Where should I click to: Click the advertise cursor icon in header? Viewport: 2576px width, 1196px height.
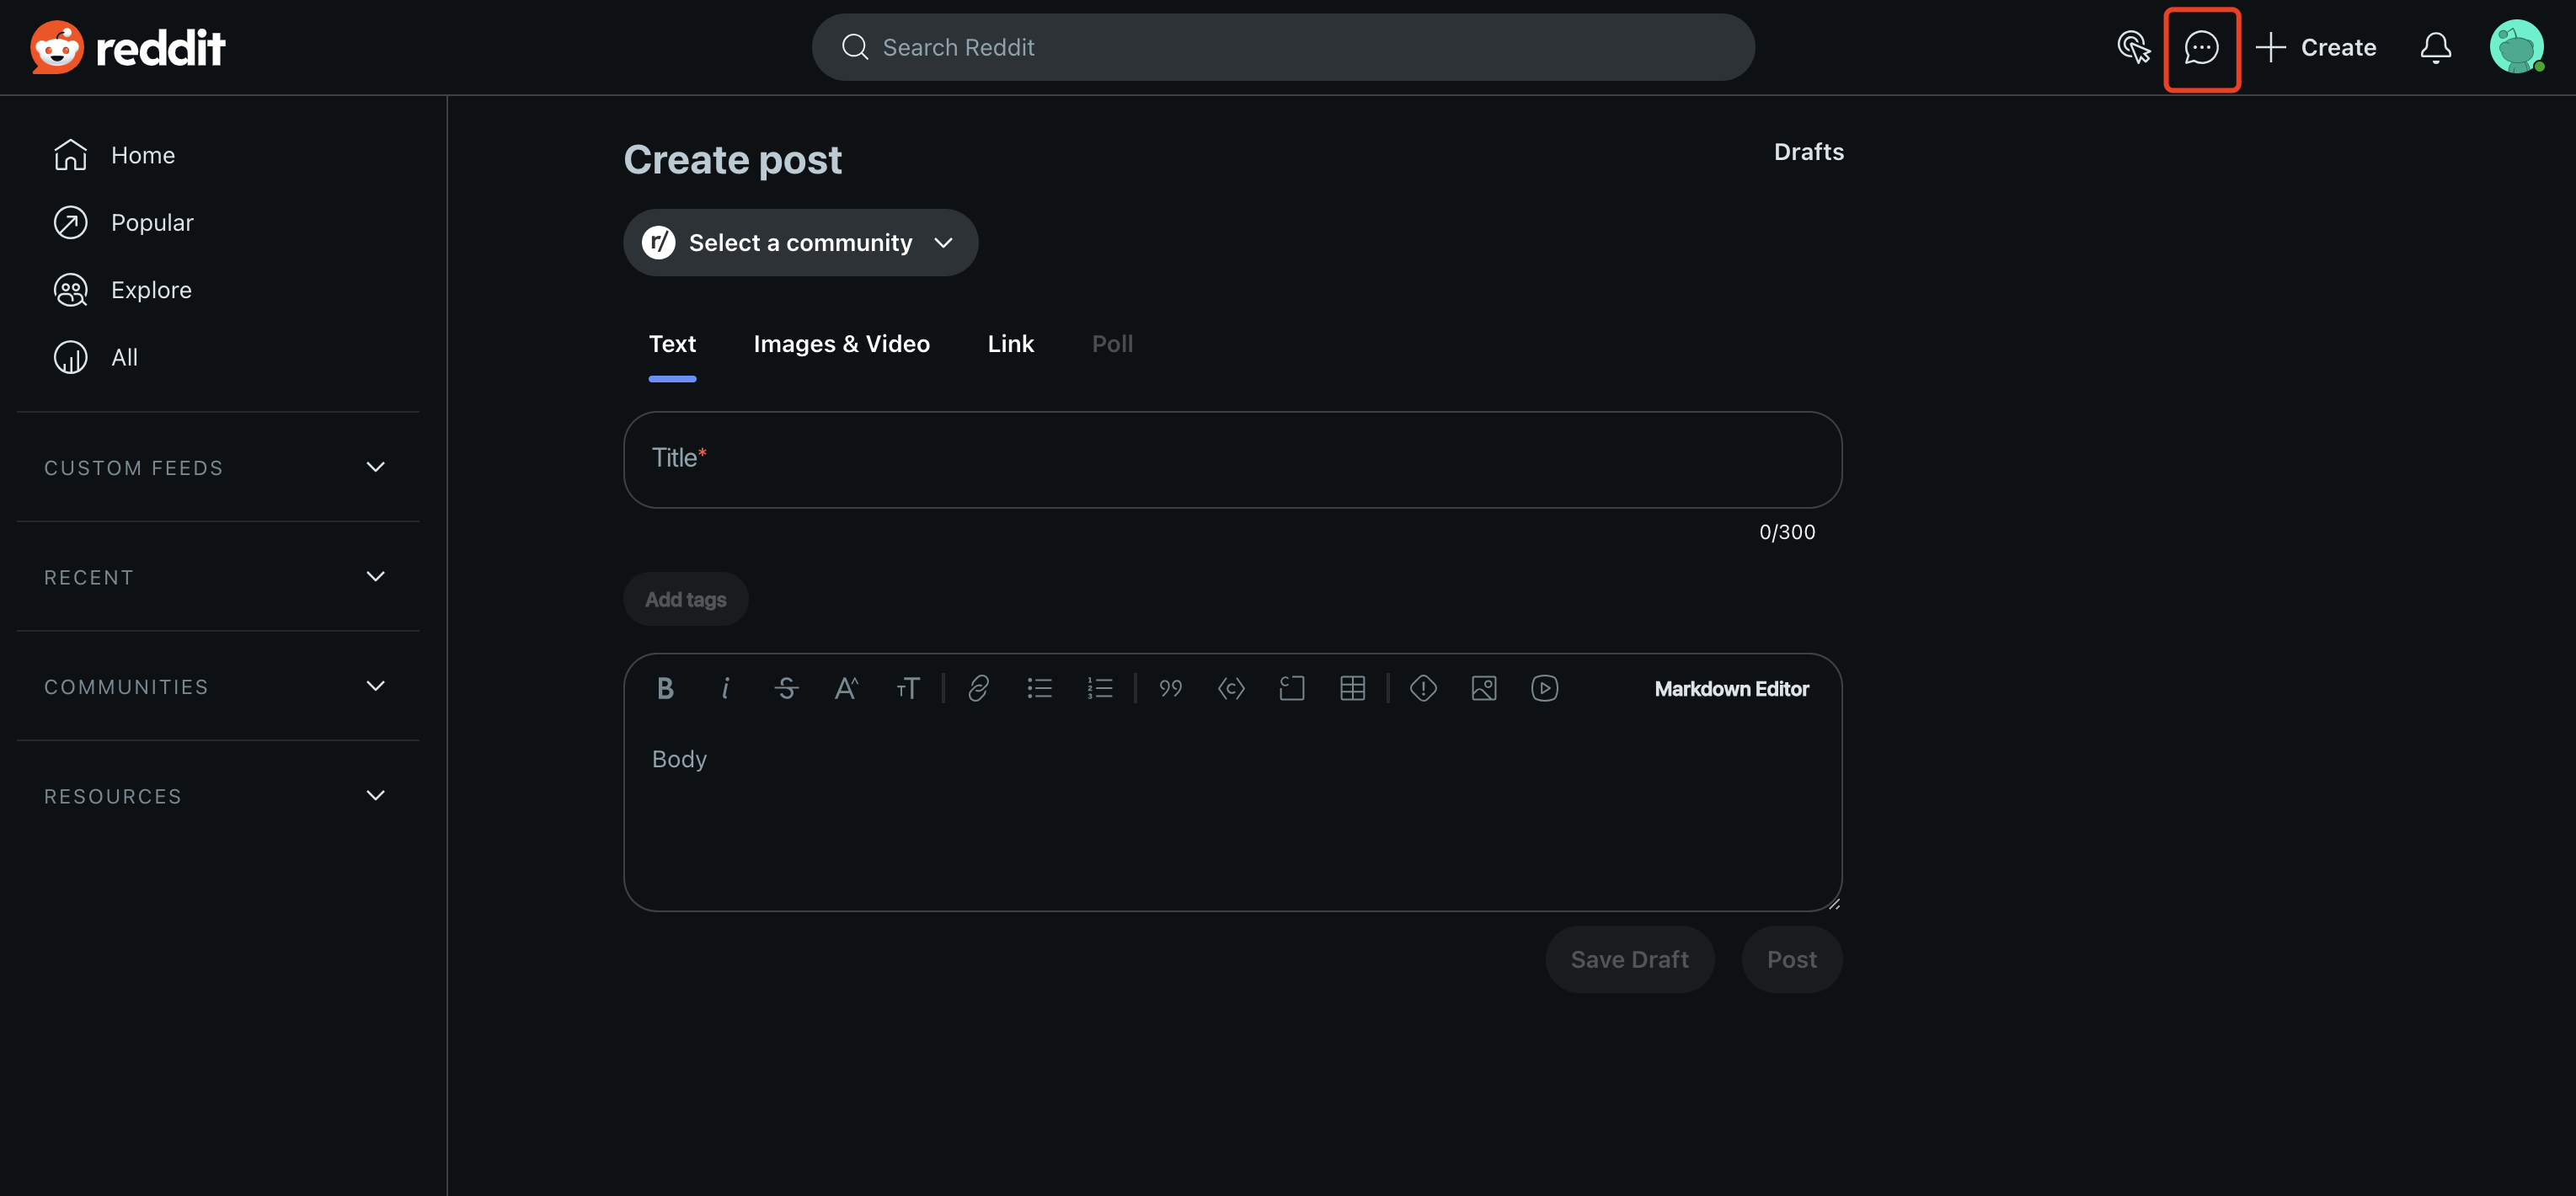click(2133, 48)
